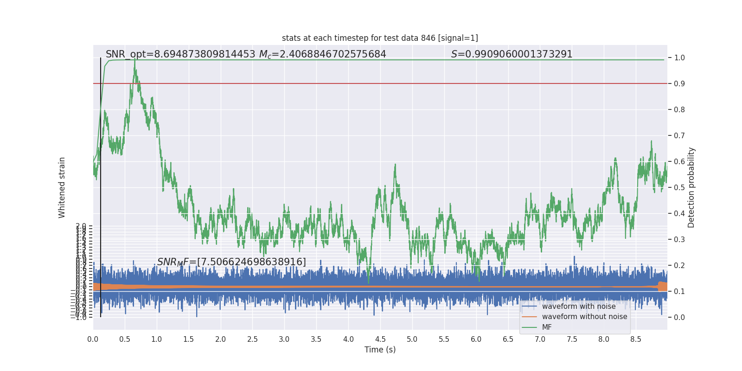Click the x-axis tick label 1.5
This screenshot has height=371, width=742.
pos(189,339)
